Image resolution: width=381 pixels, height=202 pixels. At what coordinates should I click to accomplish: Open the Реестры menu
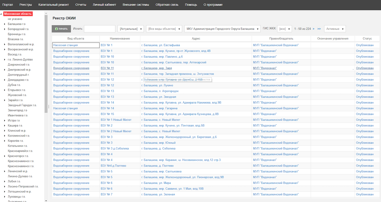point(26,5)
